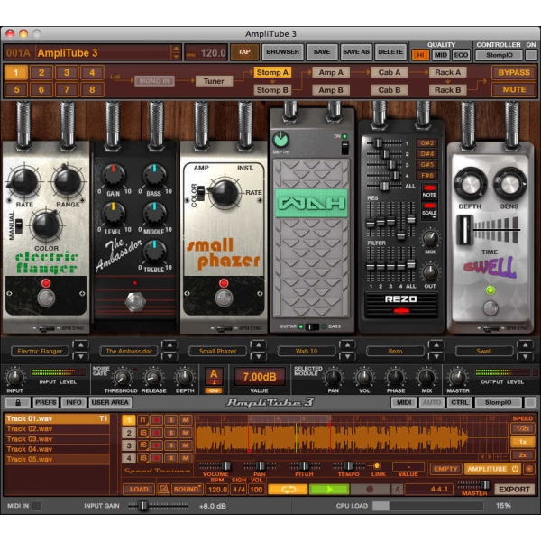Toggle the loop button in the transport
The width and height of the screenshot is (541, 541).
(288, 490)
